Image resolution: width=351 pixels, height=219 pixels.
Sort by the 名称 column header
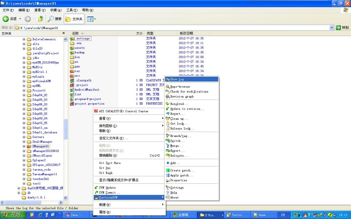click(x=93, y=33)
